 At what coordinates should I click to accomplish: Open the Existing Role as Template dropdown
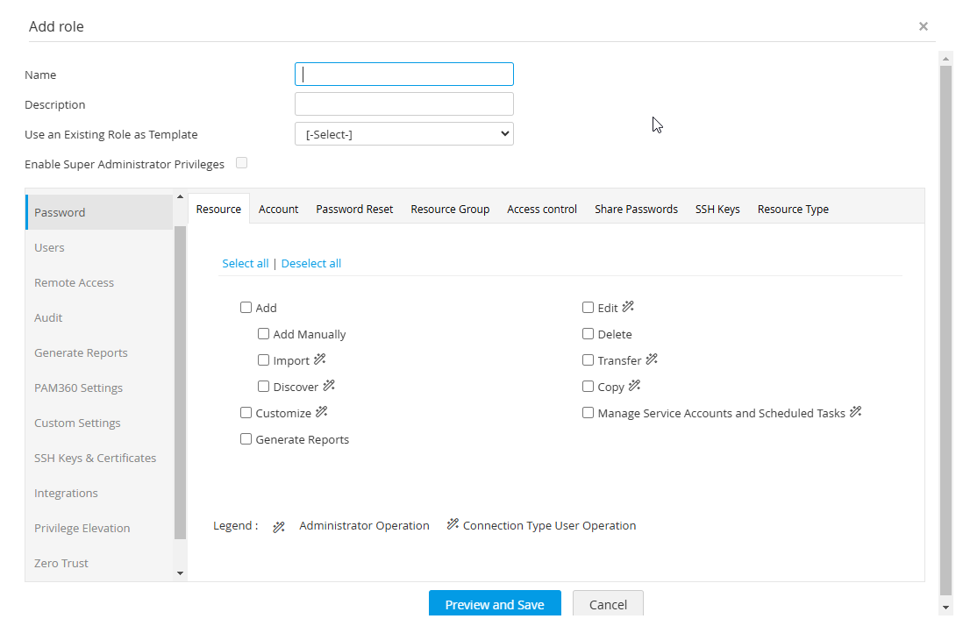pos(404,134)
